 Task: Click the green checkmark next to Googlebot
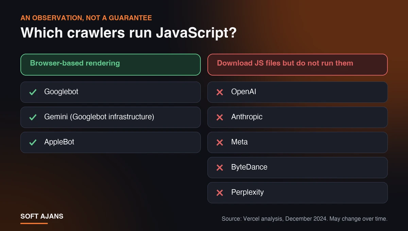(x=33, y=92)
